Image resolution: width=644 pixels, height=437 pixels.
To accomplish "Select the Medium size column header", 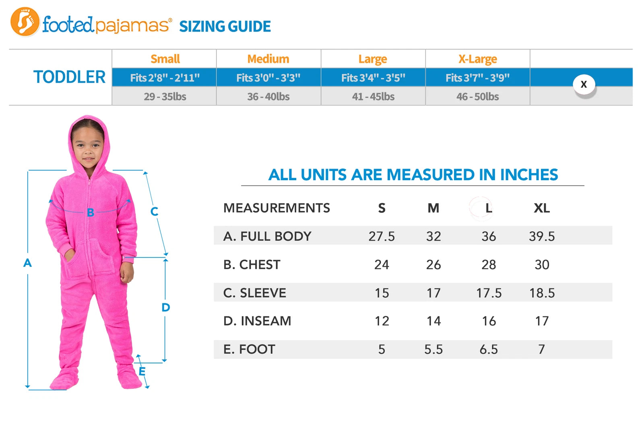I will pyautogui.click(x=268, y=59).
